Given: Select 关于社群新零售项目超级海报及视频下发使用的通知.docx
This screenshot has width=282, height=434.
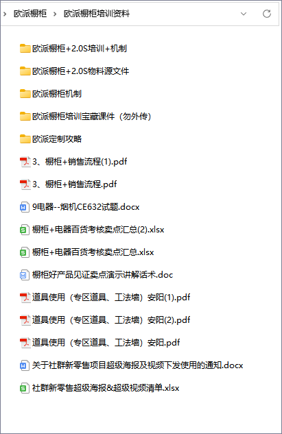Looking at the screenshot, I should coord(131,365).
